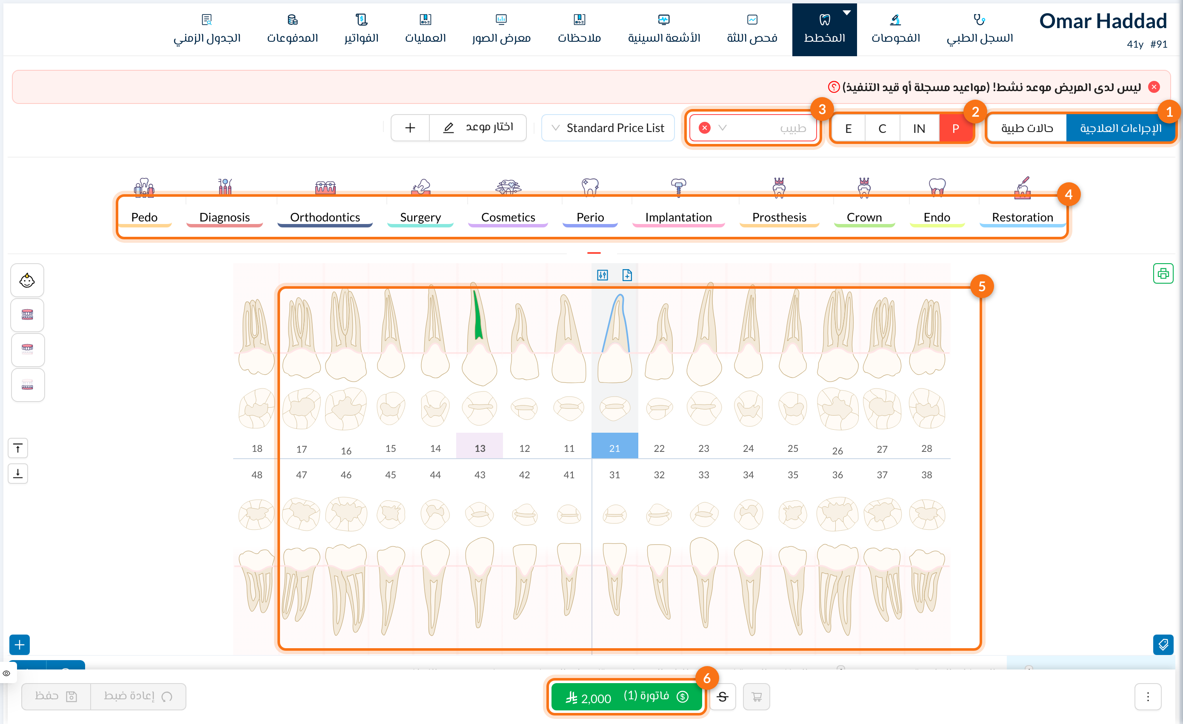Viewport: 1183px width, 724px height.
Task: Click the add document icon above tooth 21
Action: coord(627,275)
